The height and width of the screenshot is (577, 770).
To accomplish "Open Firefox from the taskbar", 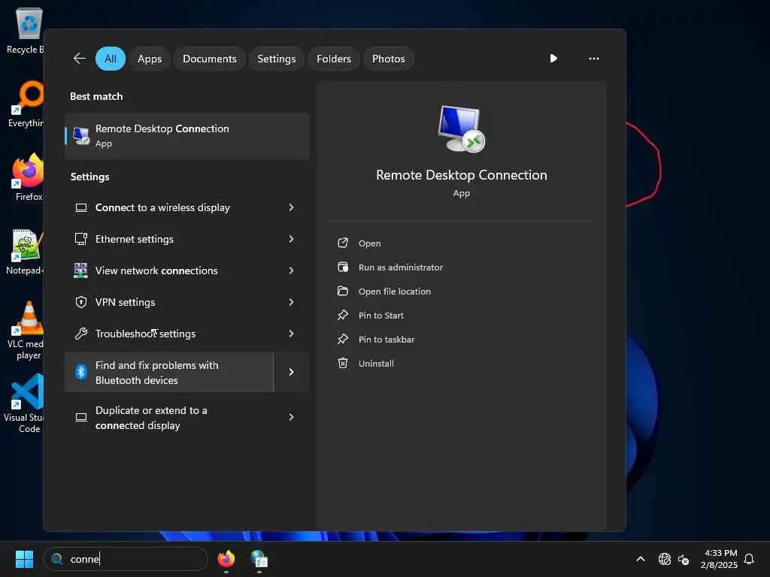I will tap(226, 559).
